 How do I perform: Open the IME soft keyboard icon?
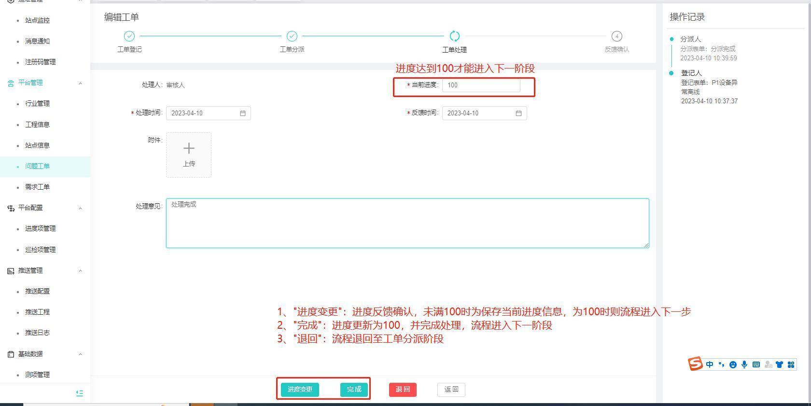756,364
